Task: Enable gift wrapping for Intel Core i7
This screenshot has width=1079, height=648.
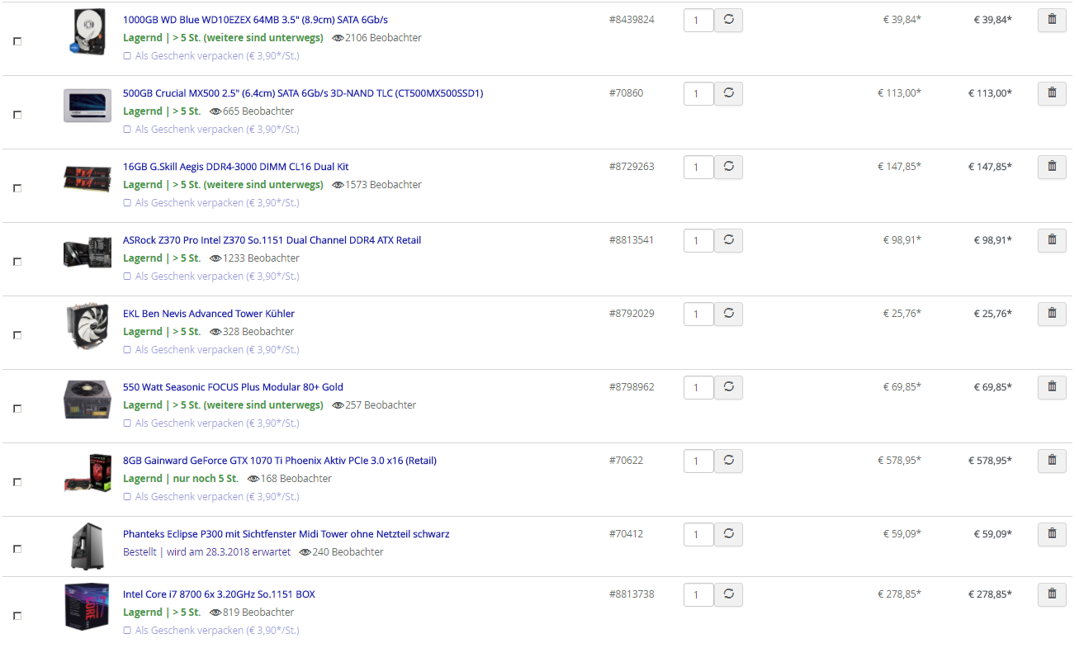Action: (x=127, y=631)
